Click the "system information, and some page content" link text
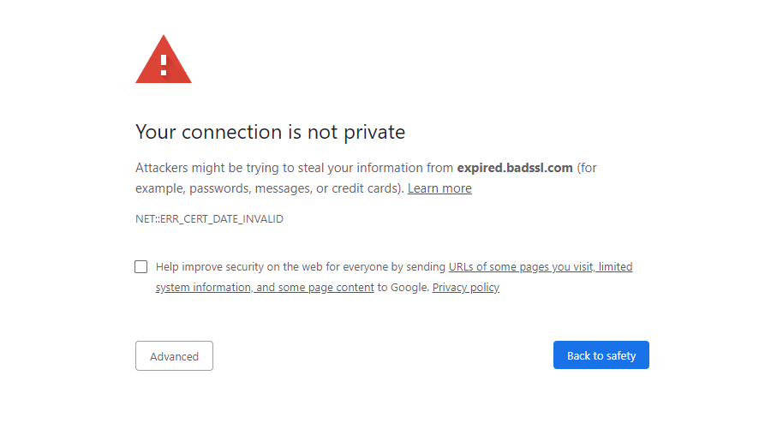The height and width of the screenshot is (429, 771). (x=265, y=288)
